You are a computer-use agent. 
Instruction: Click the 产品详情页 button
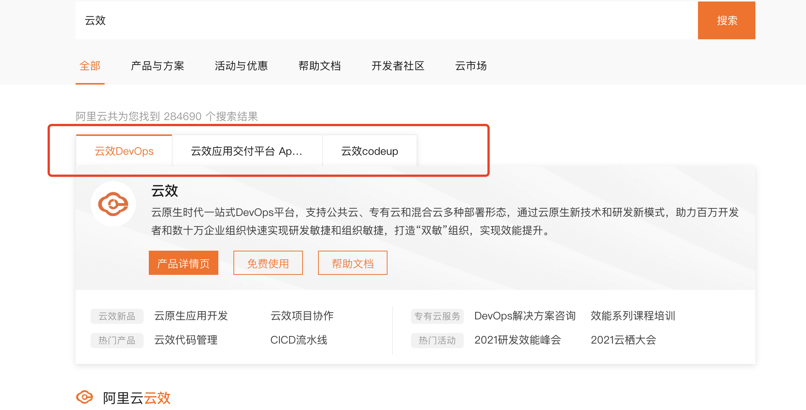pyautogui.click(x=184, y=263)
